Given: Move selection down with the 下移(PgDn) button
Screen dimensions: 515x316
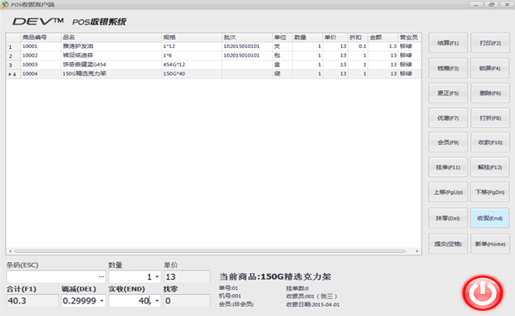Looking at the screenshot, I should (x=490, y=192).
